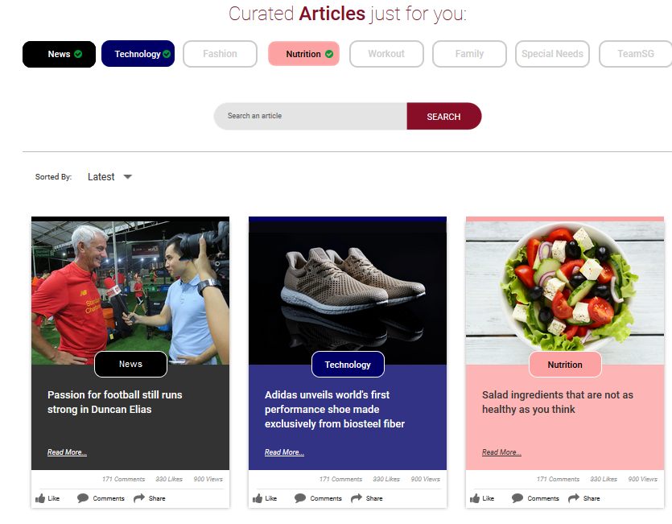This screenshot has height=524, width=672.
Task: Like the Duncan Elias football article
Action: coord(47,498)
